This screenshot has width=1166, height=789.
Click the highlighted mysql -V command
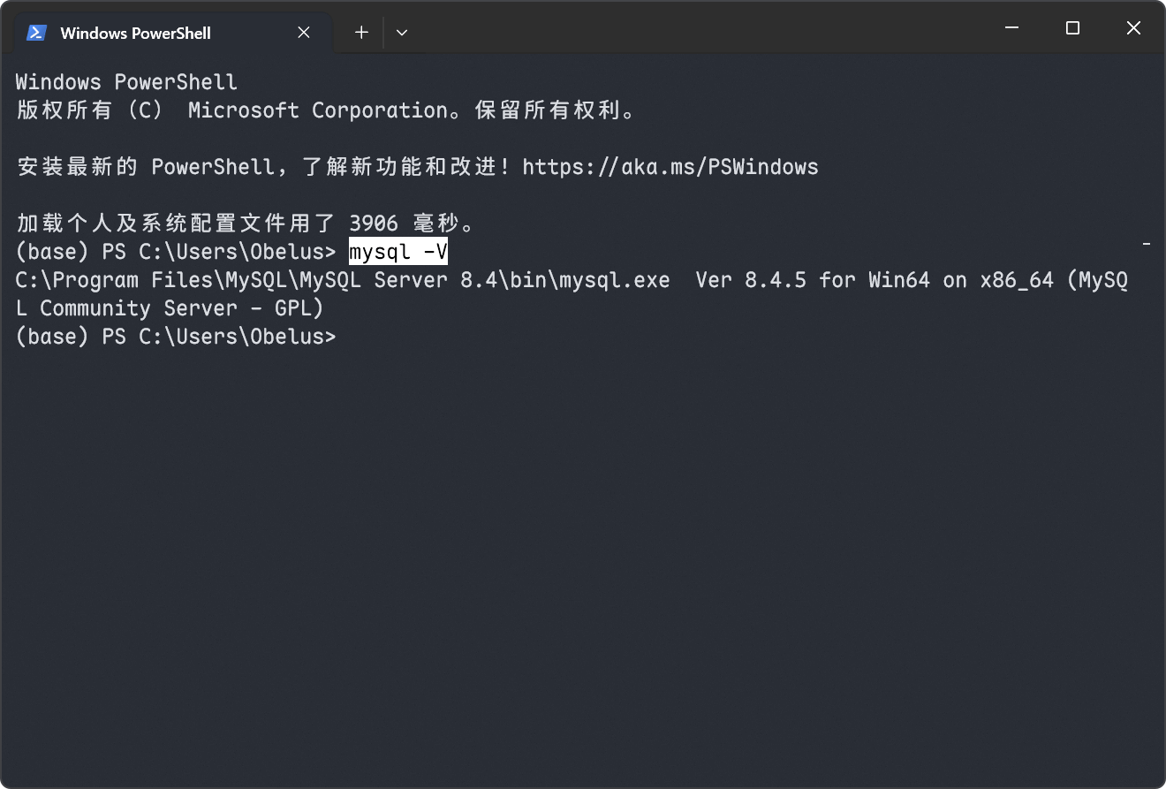pos(398,252)
